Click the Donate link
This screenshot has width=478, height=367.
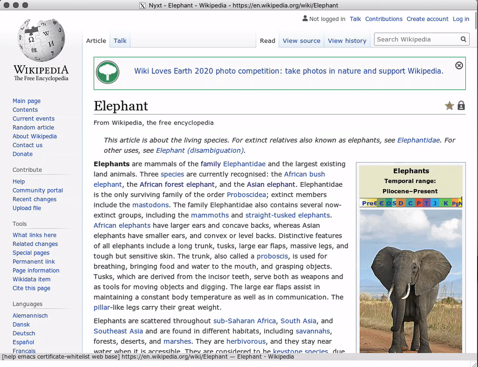pos(22,154)
